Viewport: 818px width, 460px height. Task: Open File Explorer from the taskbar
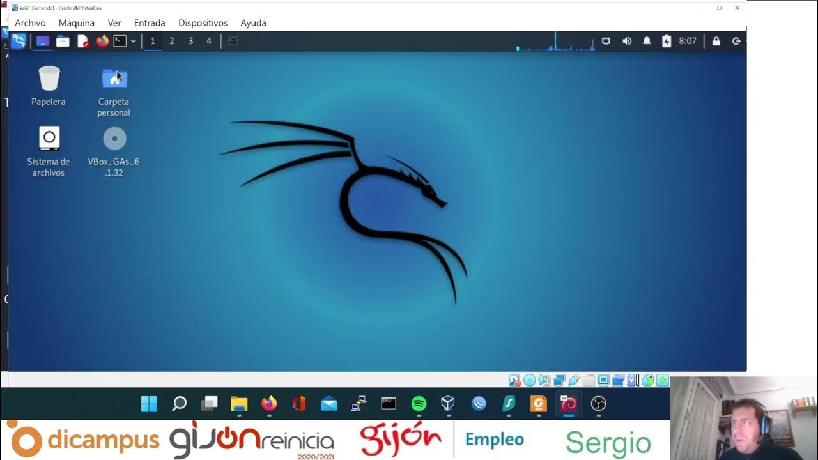click(x=239, y=404)
